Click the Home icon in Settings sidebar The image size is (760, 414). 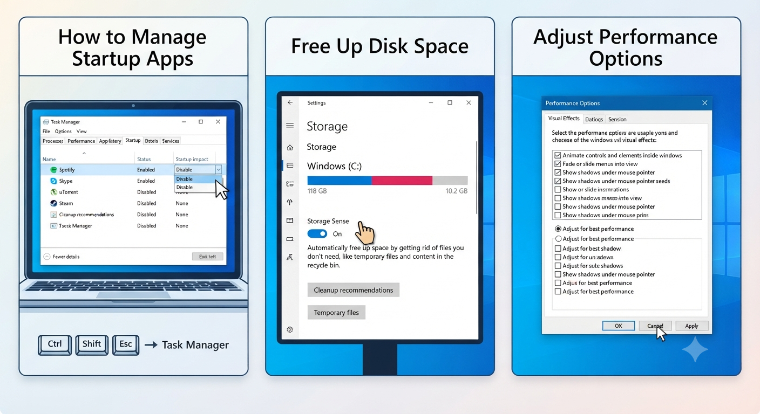[290, 147]
